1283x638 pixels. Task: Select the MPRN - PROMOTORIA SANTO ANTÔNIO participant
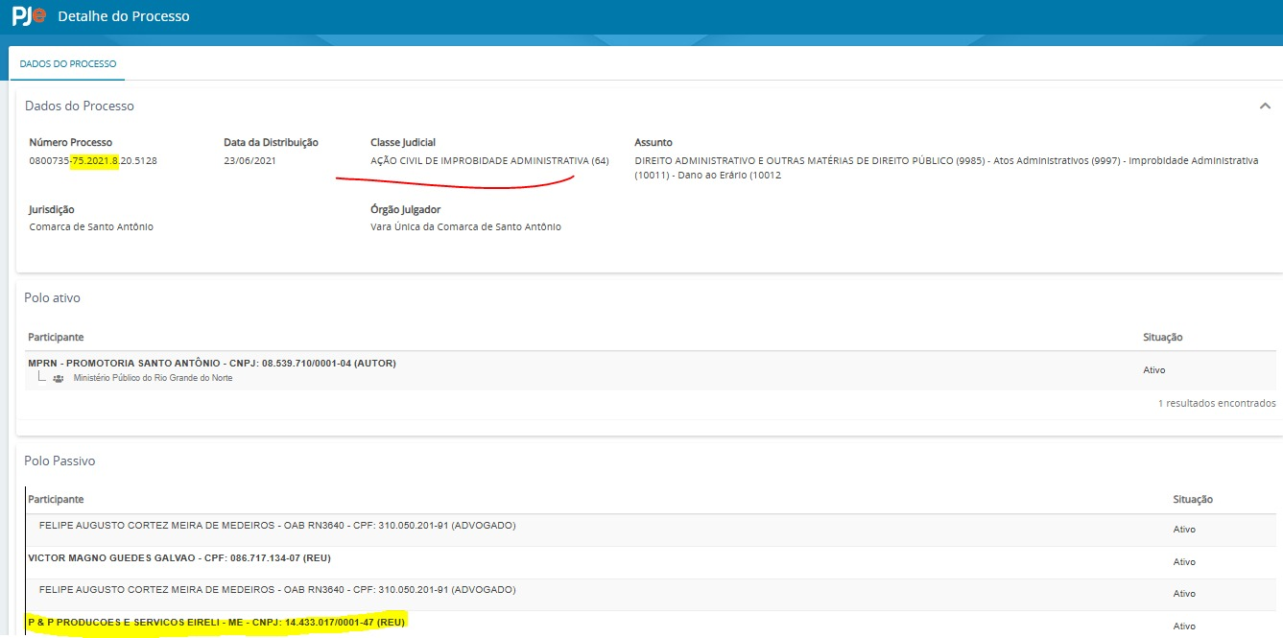(x=212, y=364)
